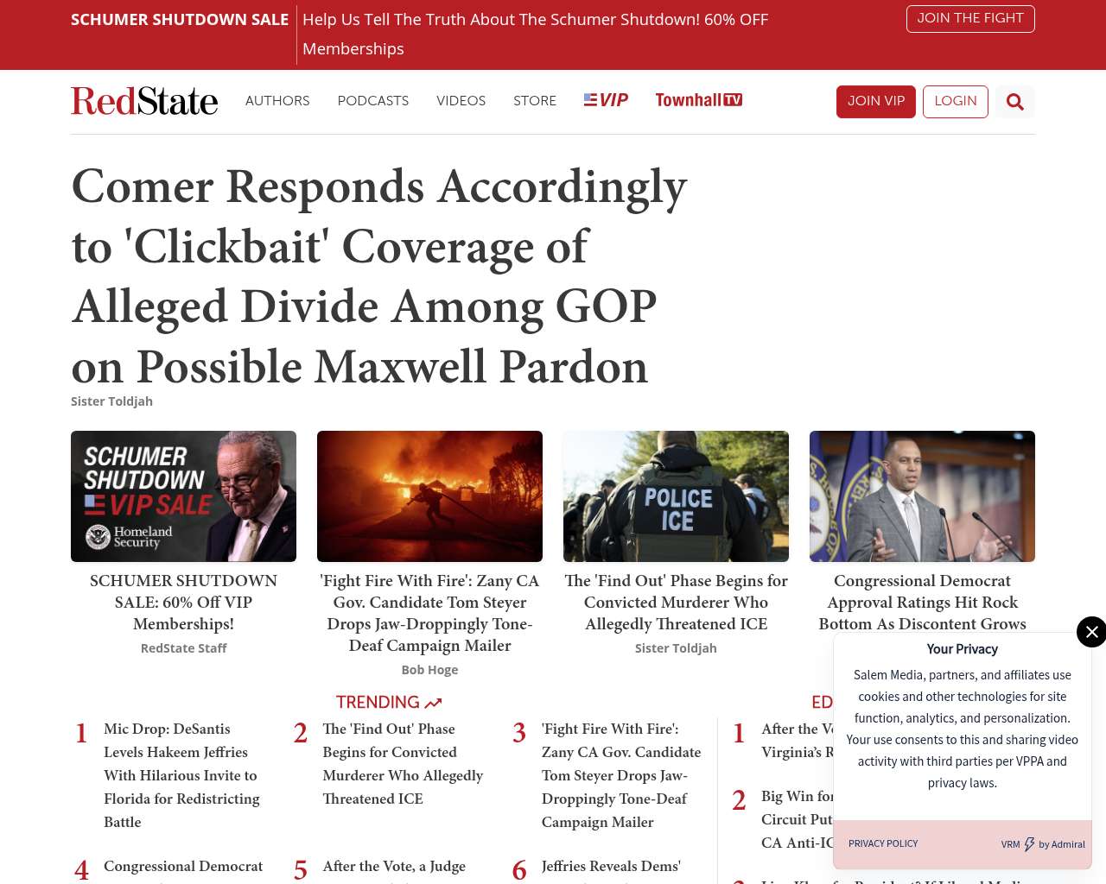The height and width of the screenshot is (884, 1106).
Task: Open the Videos menu item
Action: pyautogui.click(x=461, y=101)
